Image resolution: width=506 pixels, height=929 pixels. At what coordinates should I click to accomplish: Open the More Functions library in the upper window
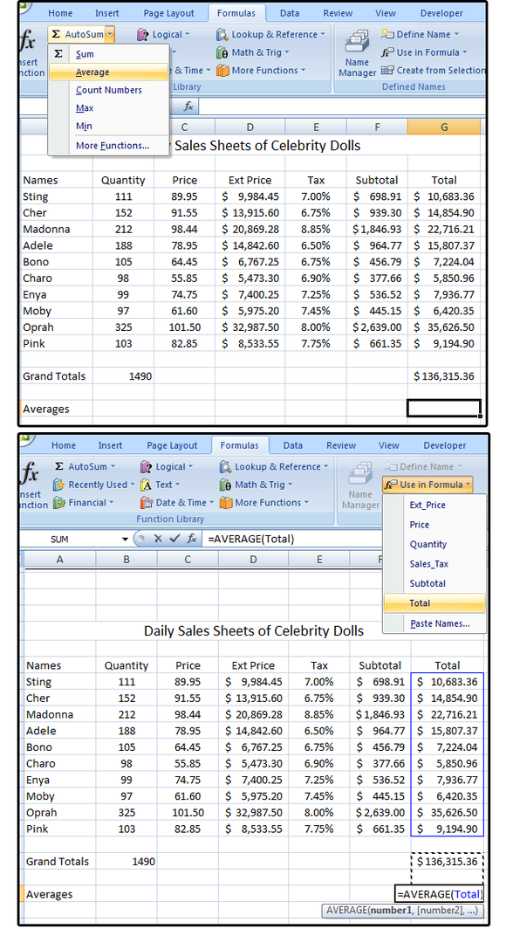pyautogui.click(x=260, y=70)
